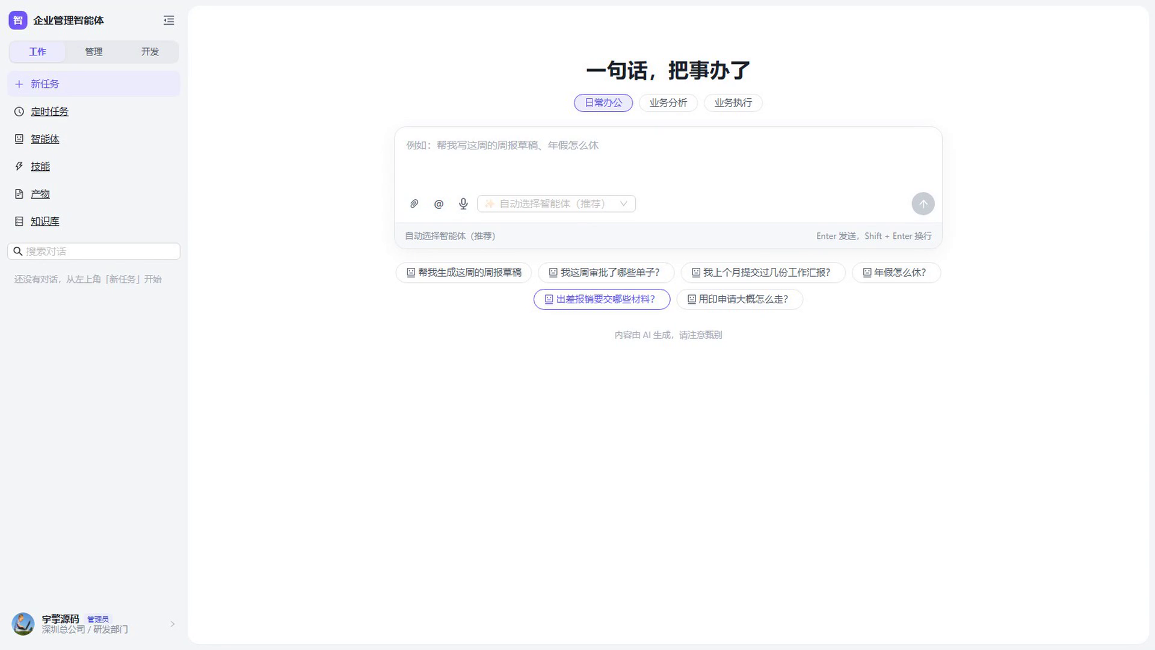The width and height of the screenshot is (1155, 650).
Task: Click the purple 智 app logo
Action: (18, 20)
